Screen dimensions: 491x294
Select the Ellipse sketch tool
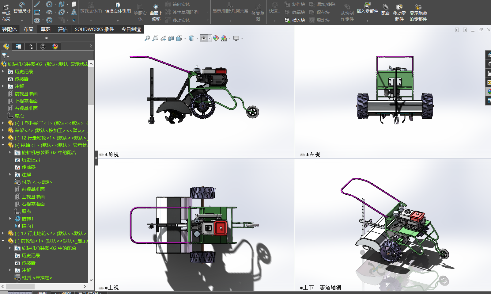click(62, 12)
